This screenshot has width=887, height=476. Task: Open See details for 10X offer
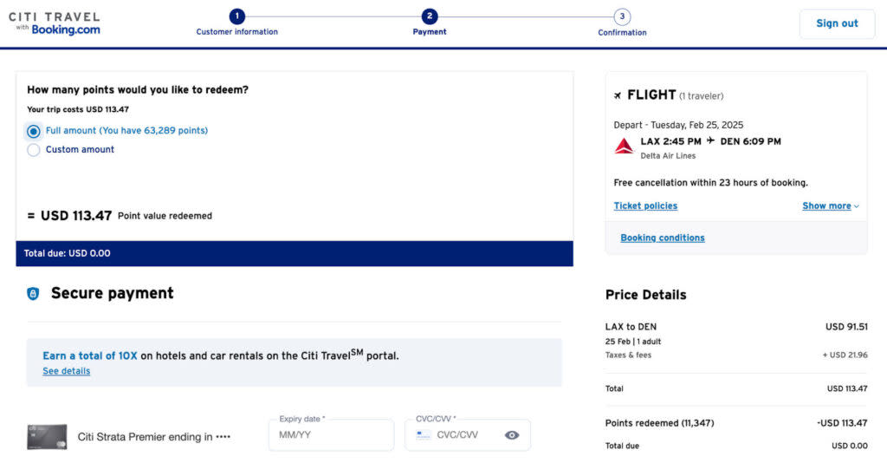pyautogui.click(x=67, y=371)
